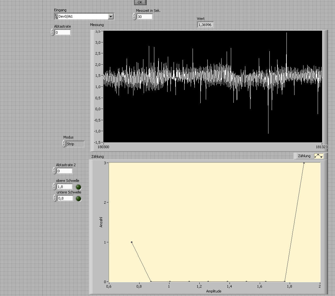Screen dimensions: 335x296
Task: Click the untere Schwelle value 0,8 field
Action: pyautogui.click(x=65, y=198)
